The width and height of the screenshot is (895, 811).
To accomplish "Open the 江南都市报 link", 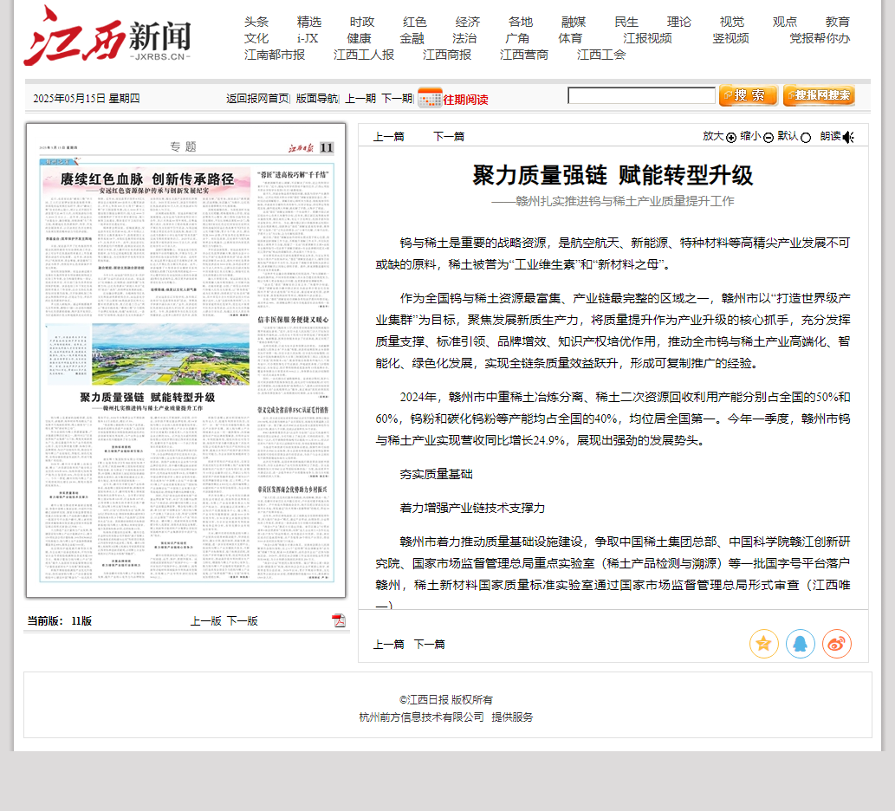I will coord(275,55).
